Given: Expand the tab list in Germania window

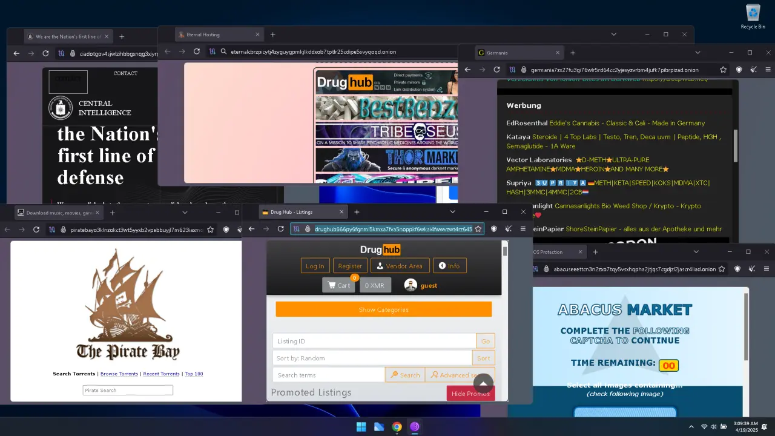Looking at the screenshot, I should point(697,53).
